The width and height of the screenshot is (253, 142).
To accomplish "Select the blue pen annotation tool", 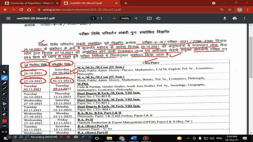I will (x=4, y=78).
